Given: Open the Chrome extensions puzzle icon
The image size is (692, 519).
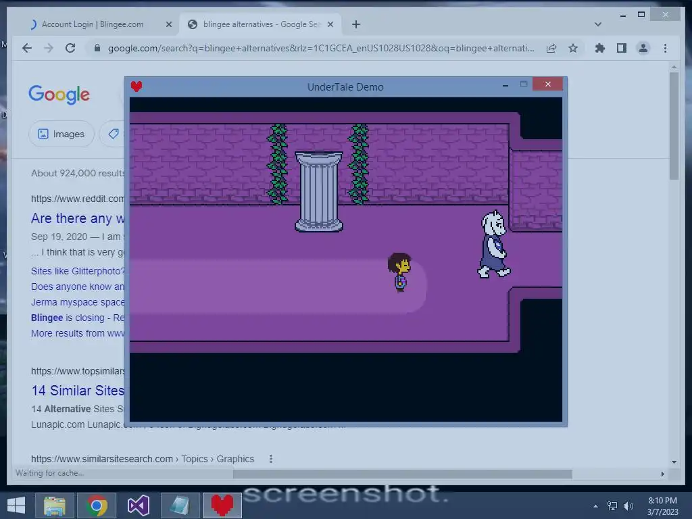Looking at the screenshot, I should [600, 48].
